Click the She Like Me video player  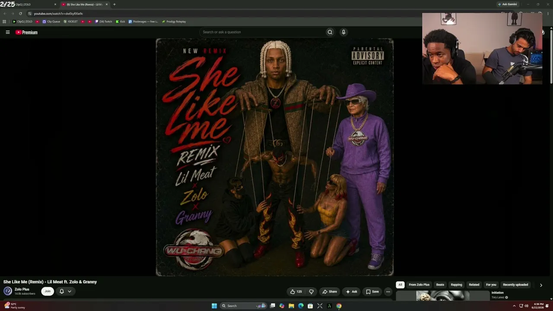click(275, 157)
